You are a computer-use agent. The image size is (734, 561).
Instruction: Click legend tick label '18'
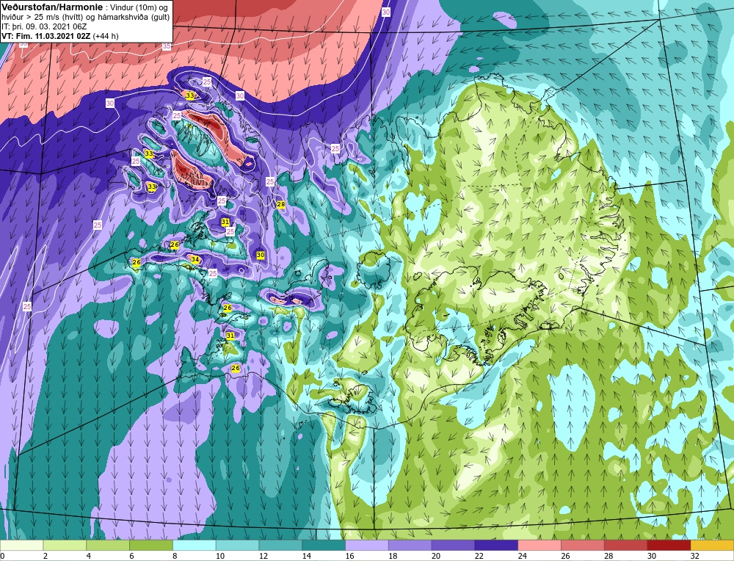tap(392, 556)
